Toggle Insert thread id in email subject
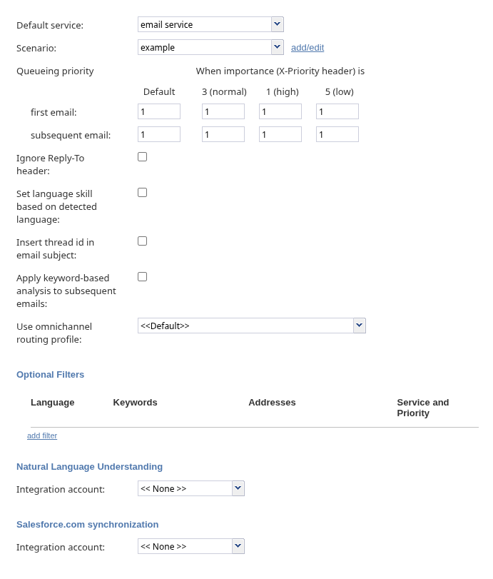Image resolution: width=493 pixels, height=579 pixels. [x=143, y=241]
